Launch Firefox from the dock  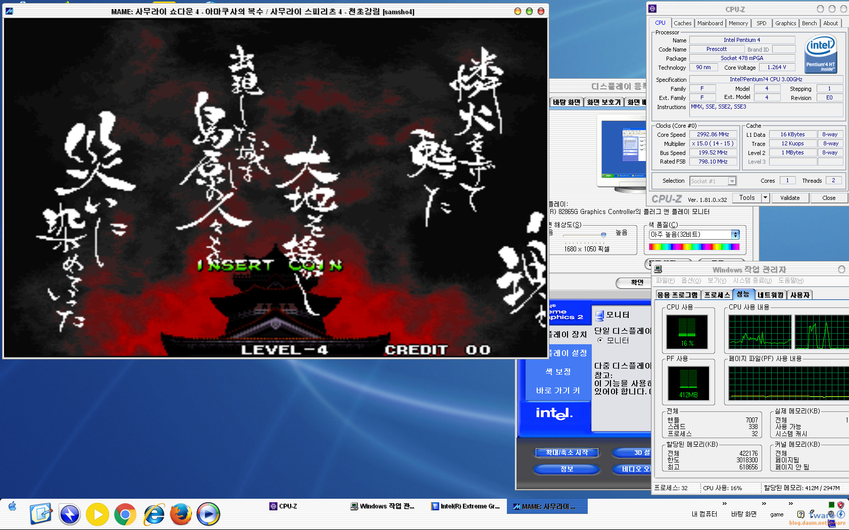pos(180,514)
